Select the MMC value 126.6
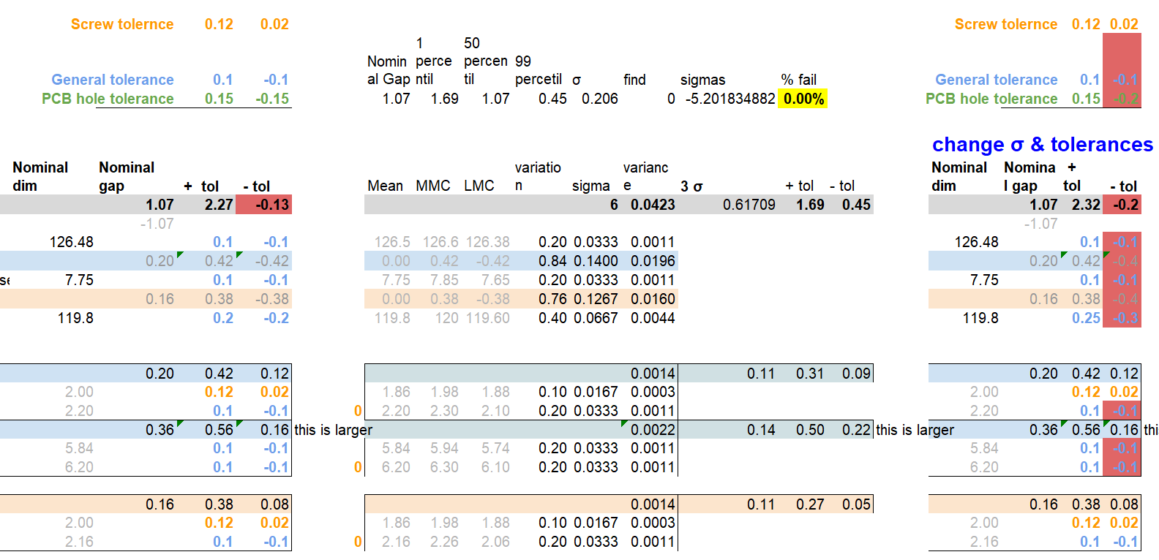The image size is (1159, 560). pos(440,242)
